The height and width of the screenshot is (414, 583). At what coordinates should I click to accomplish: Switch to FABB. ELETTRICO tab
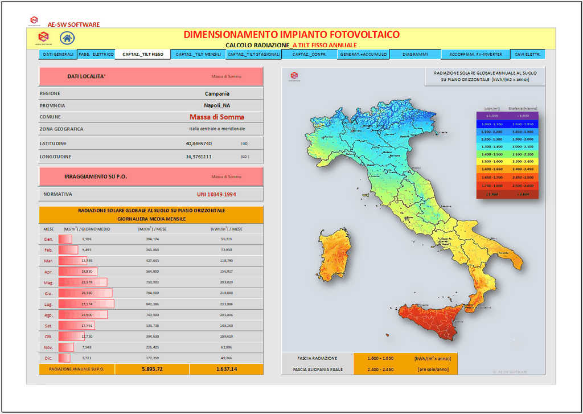96,55
